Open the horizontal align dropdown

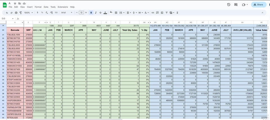coord(129,13)
